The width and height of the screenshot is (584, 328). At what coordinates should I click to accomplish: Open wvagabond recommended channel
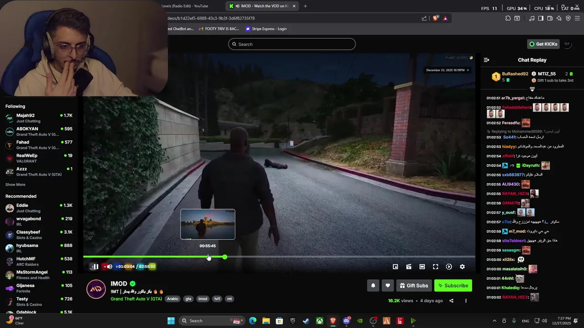tap(39, 221)
